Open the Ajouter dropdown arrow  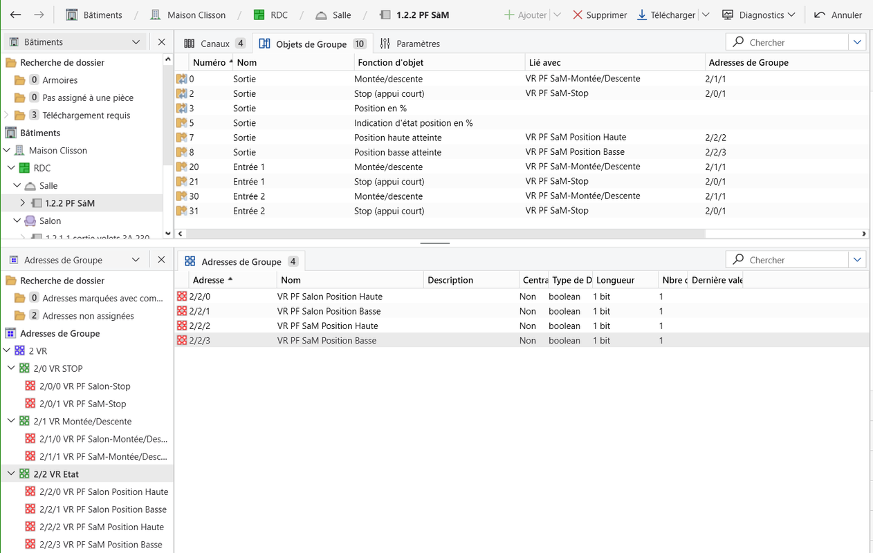coord(557,15)
